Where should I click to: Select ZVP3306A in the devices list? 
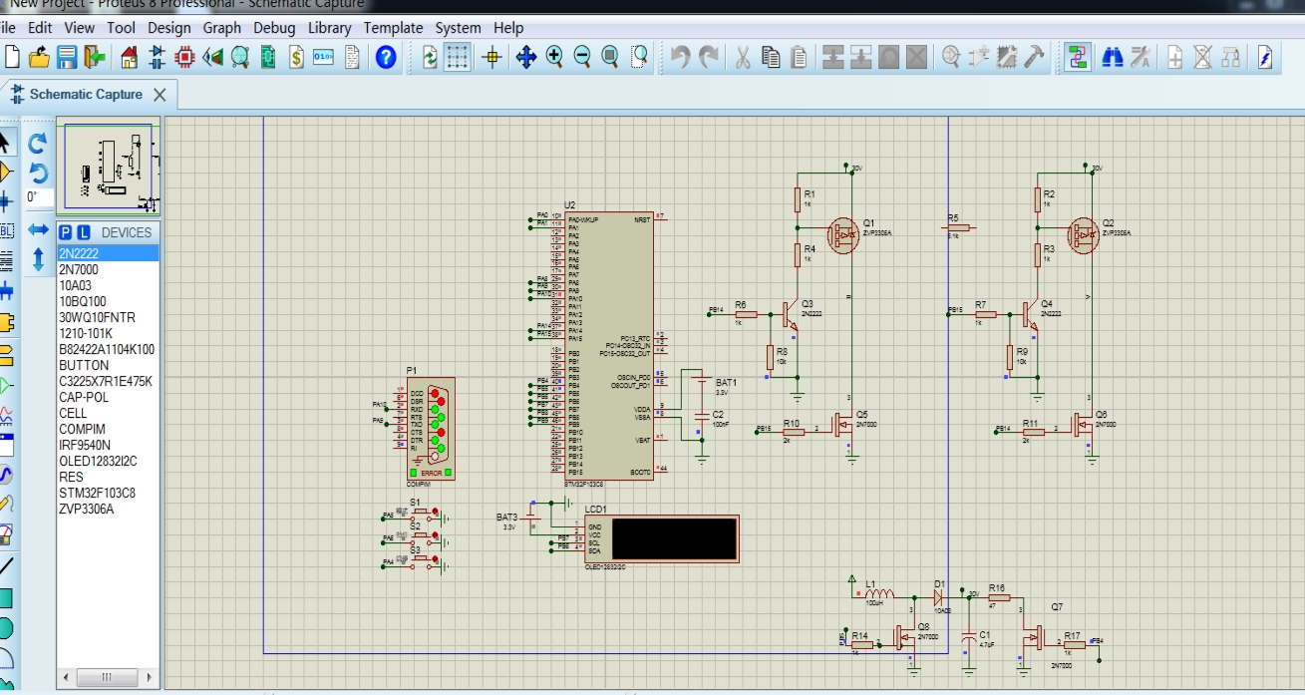tap(108, 509)
